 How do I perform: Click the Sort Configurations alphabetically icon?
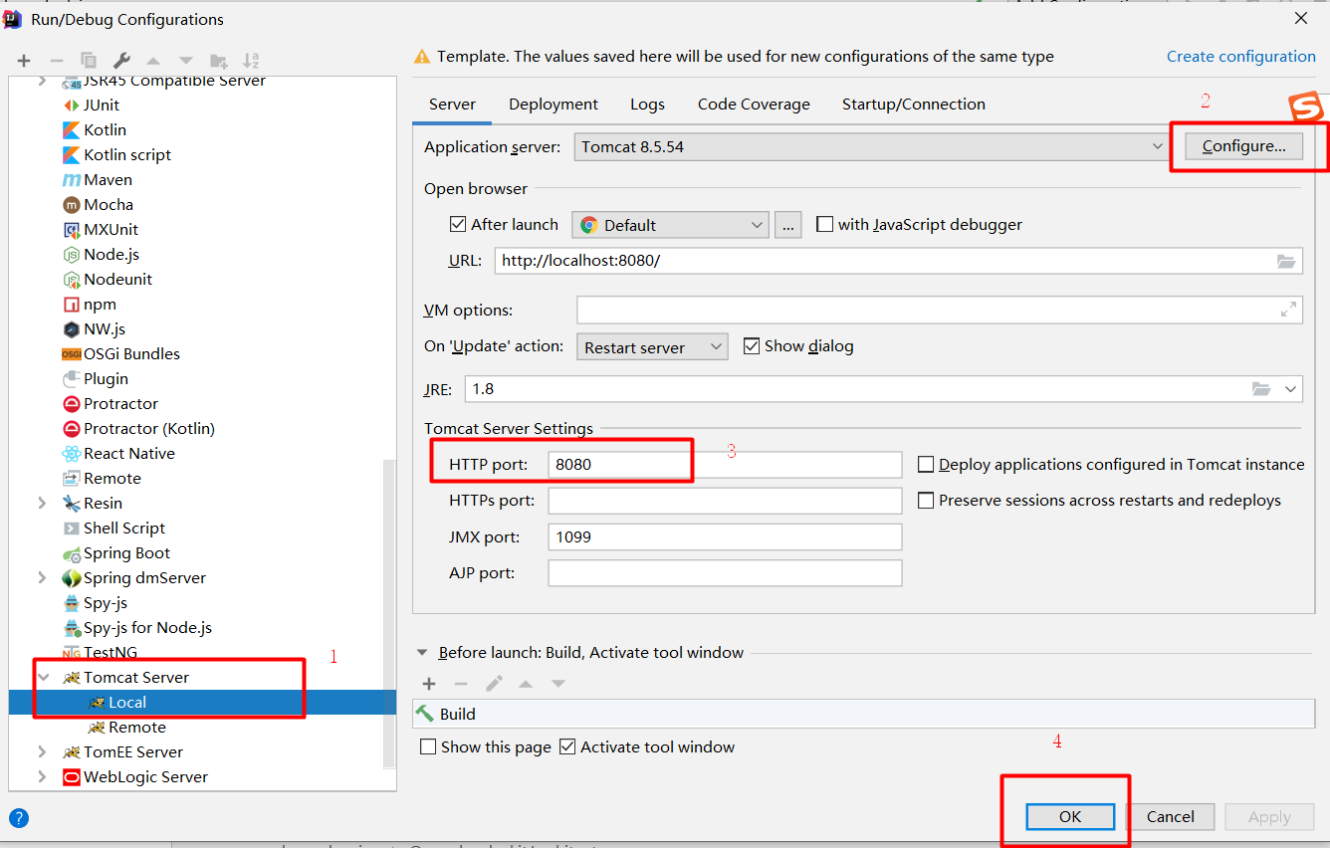point(251,61)
